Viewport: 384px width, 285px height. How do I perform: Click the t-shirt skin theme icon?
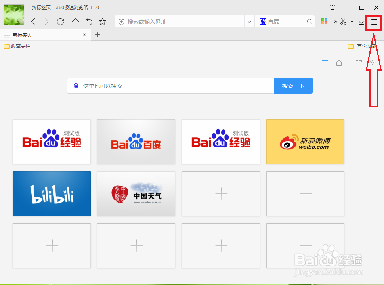point(359,63)
